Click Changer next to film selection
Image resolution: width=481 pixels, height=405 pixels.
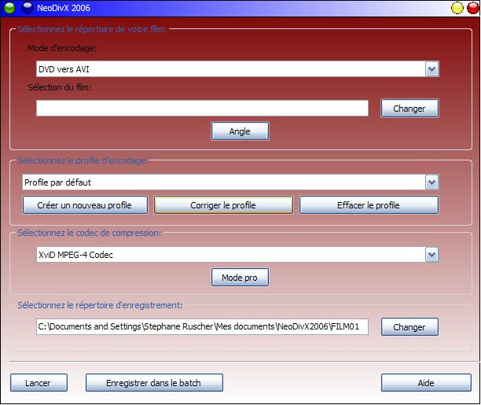409,109
